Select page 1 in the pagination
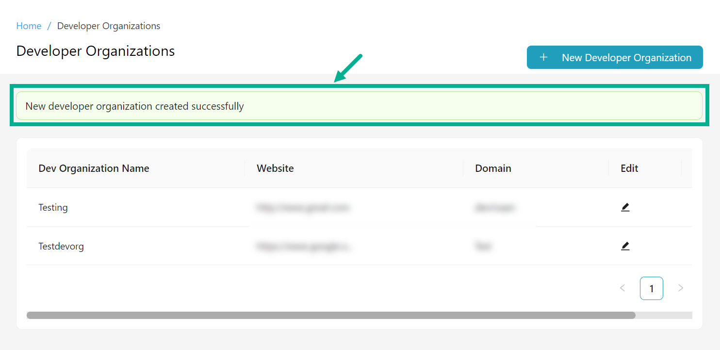The image size is (720, 350). pos(651,288)
